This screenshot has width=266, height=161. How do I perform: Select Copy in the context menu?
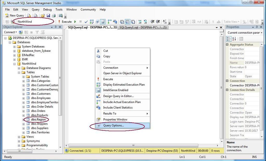123,56
